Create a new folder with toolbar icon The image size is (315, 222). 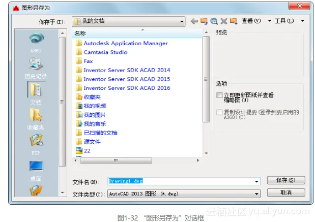point(234,21)
